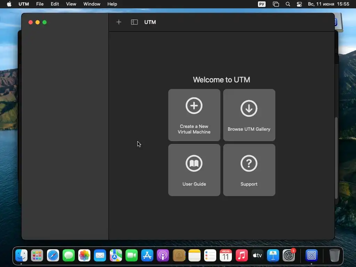Toggle the sidebar with toolbar sidebar icon

[x=135, y=22]
